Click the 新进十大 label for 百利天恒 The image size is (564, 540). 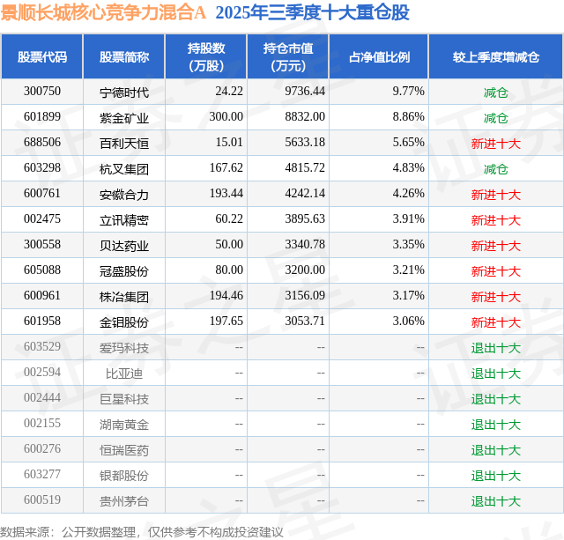[x=495, y=144]
